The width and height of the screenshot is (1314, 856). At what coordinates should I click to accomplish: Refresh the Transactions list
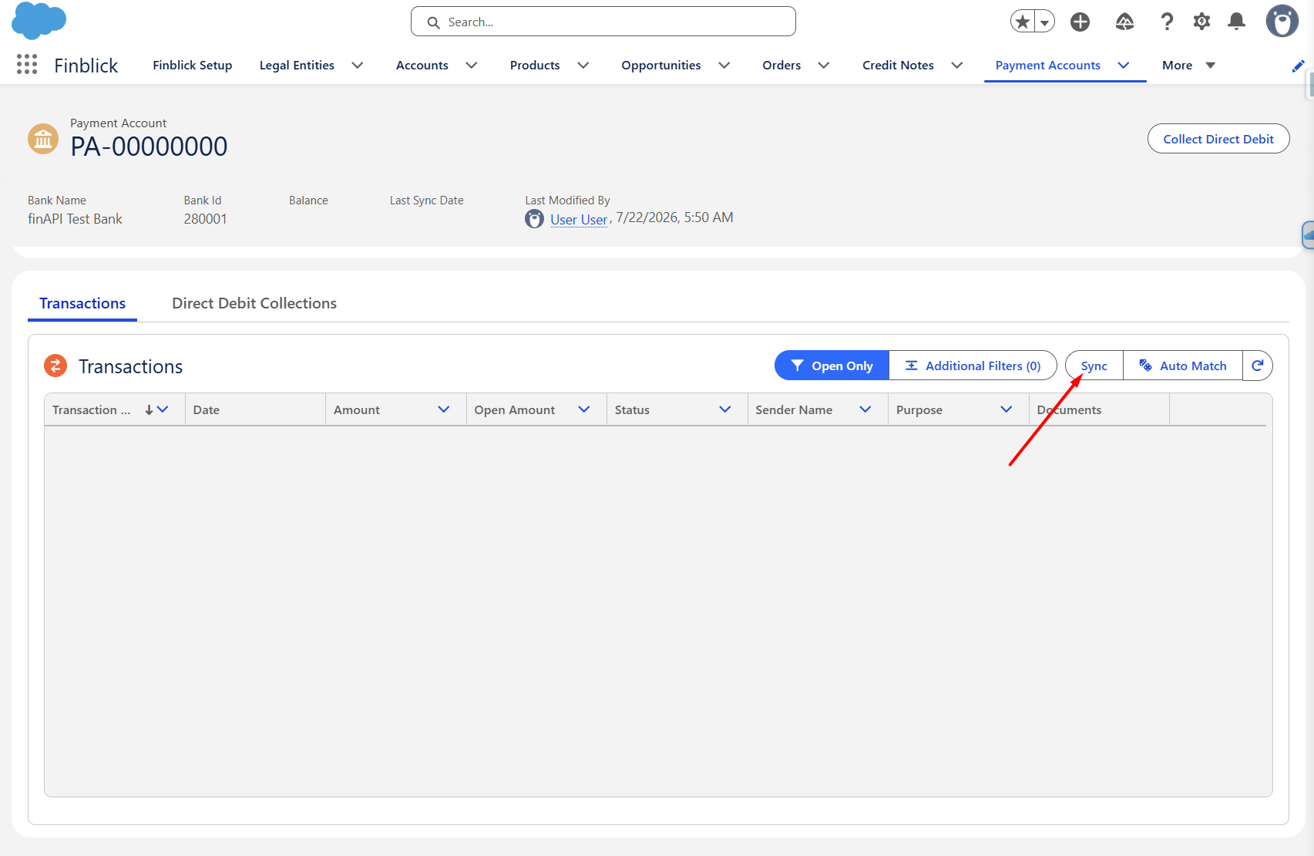pyautogui.click(x=1257, y=366)
